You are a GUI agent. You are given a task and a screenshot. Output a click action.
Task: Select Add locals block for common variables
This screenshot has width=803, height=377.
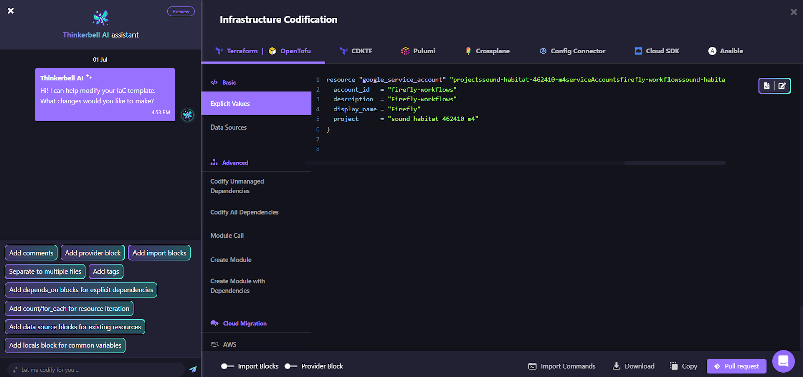point(65,345)
